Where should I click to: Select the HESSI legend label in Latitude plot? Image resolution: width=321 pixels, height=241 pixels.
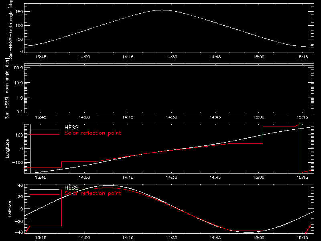point(72,188)
